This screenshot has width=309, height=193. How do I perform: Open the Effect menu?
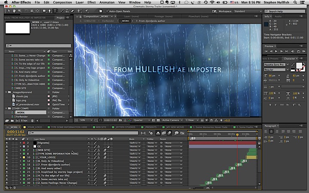coord(91,3)
